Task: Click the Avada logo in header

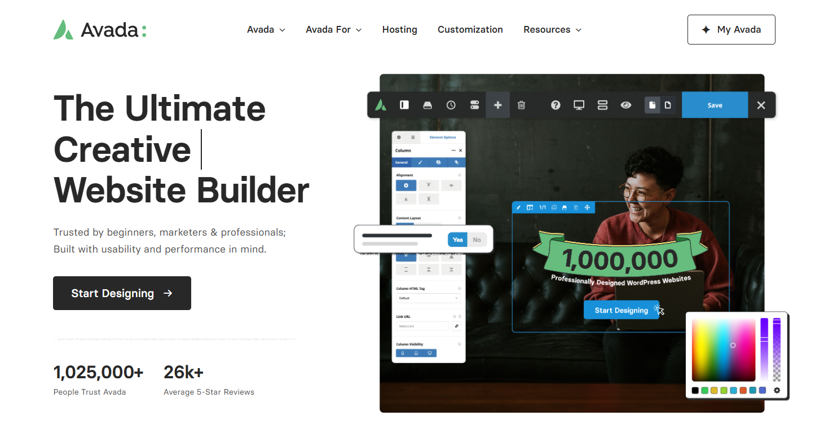Action: 100,30
